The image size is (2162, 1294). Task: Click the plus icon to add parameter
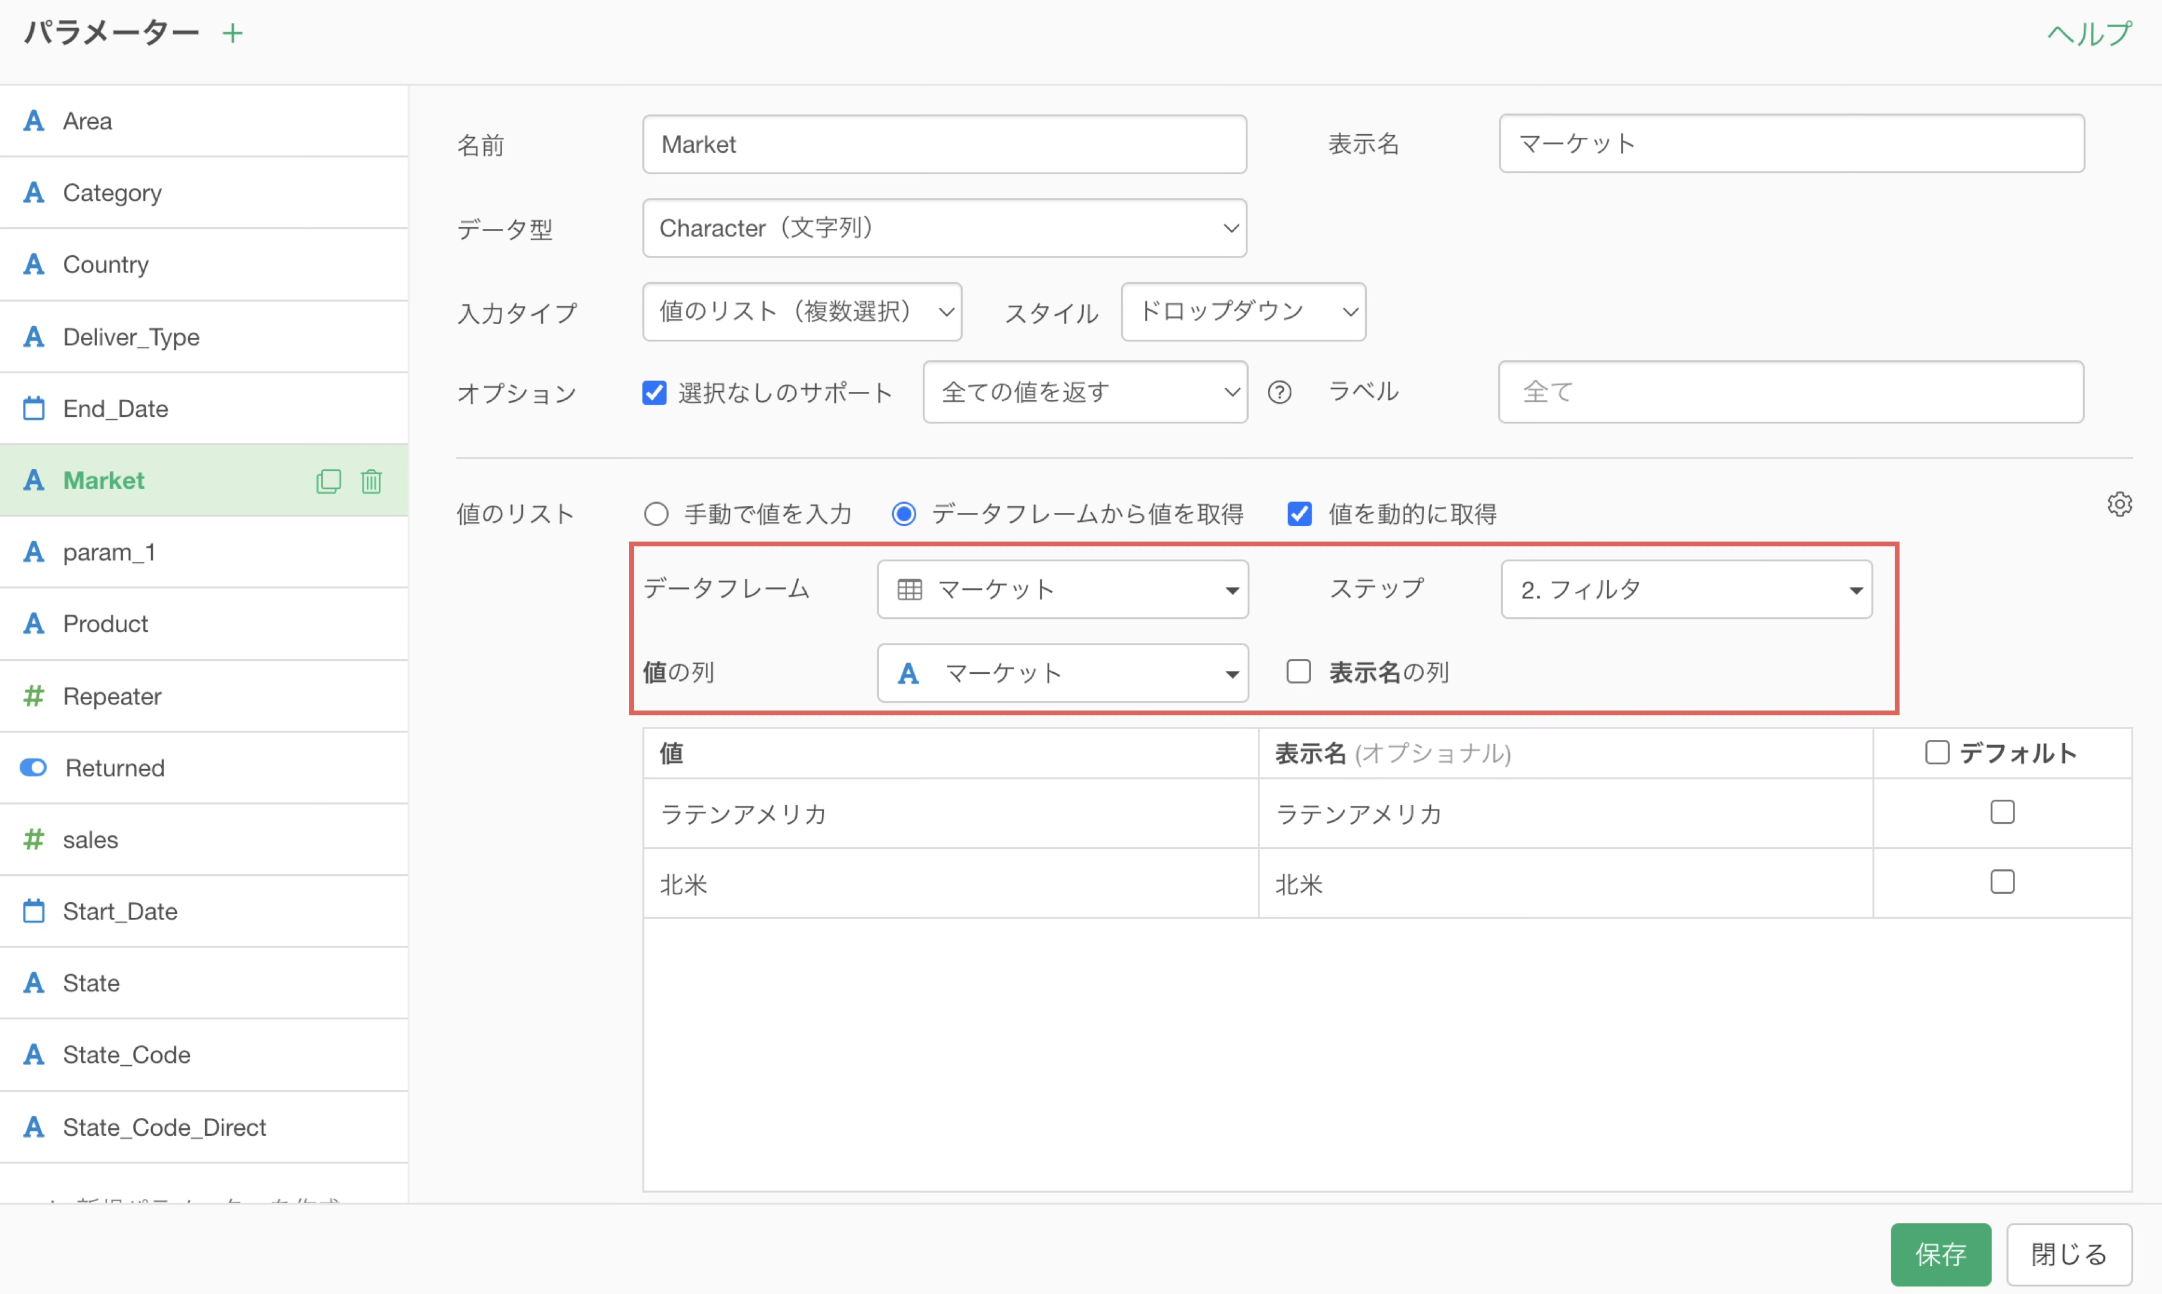[x=232, y=34]
